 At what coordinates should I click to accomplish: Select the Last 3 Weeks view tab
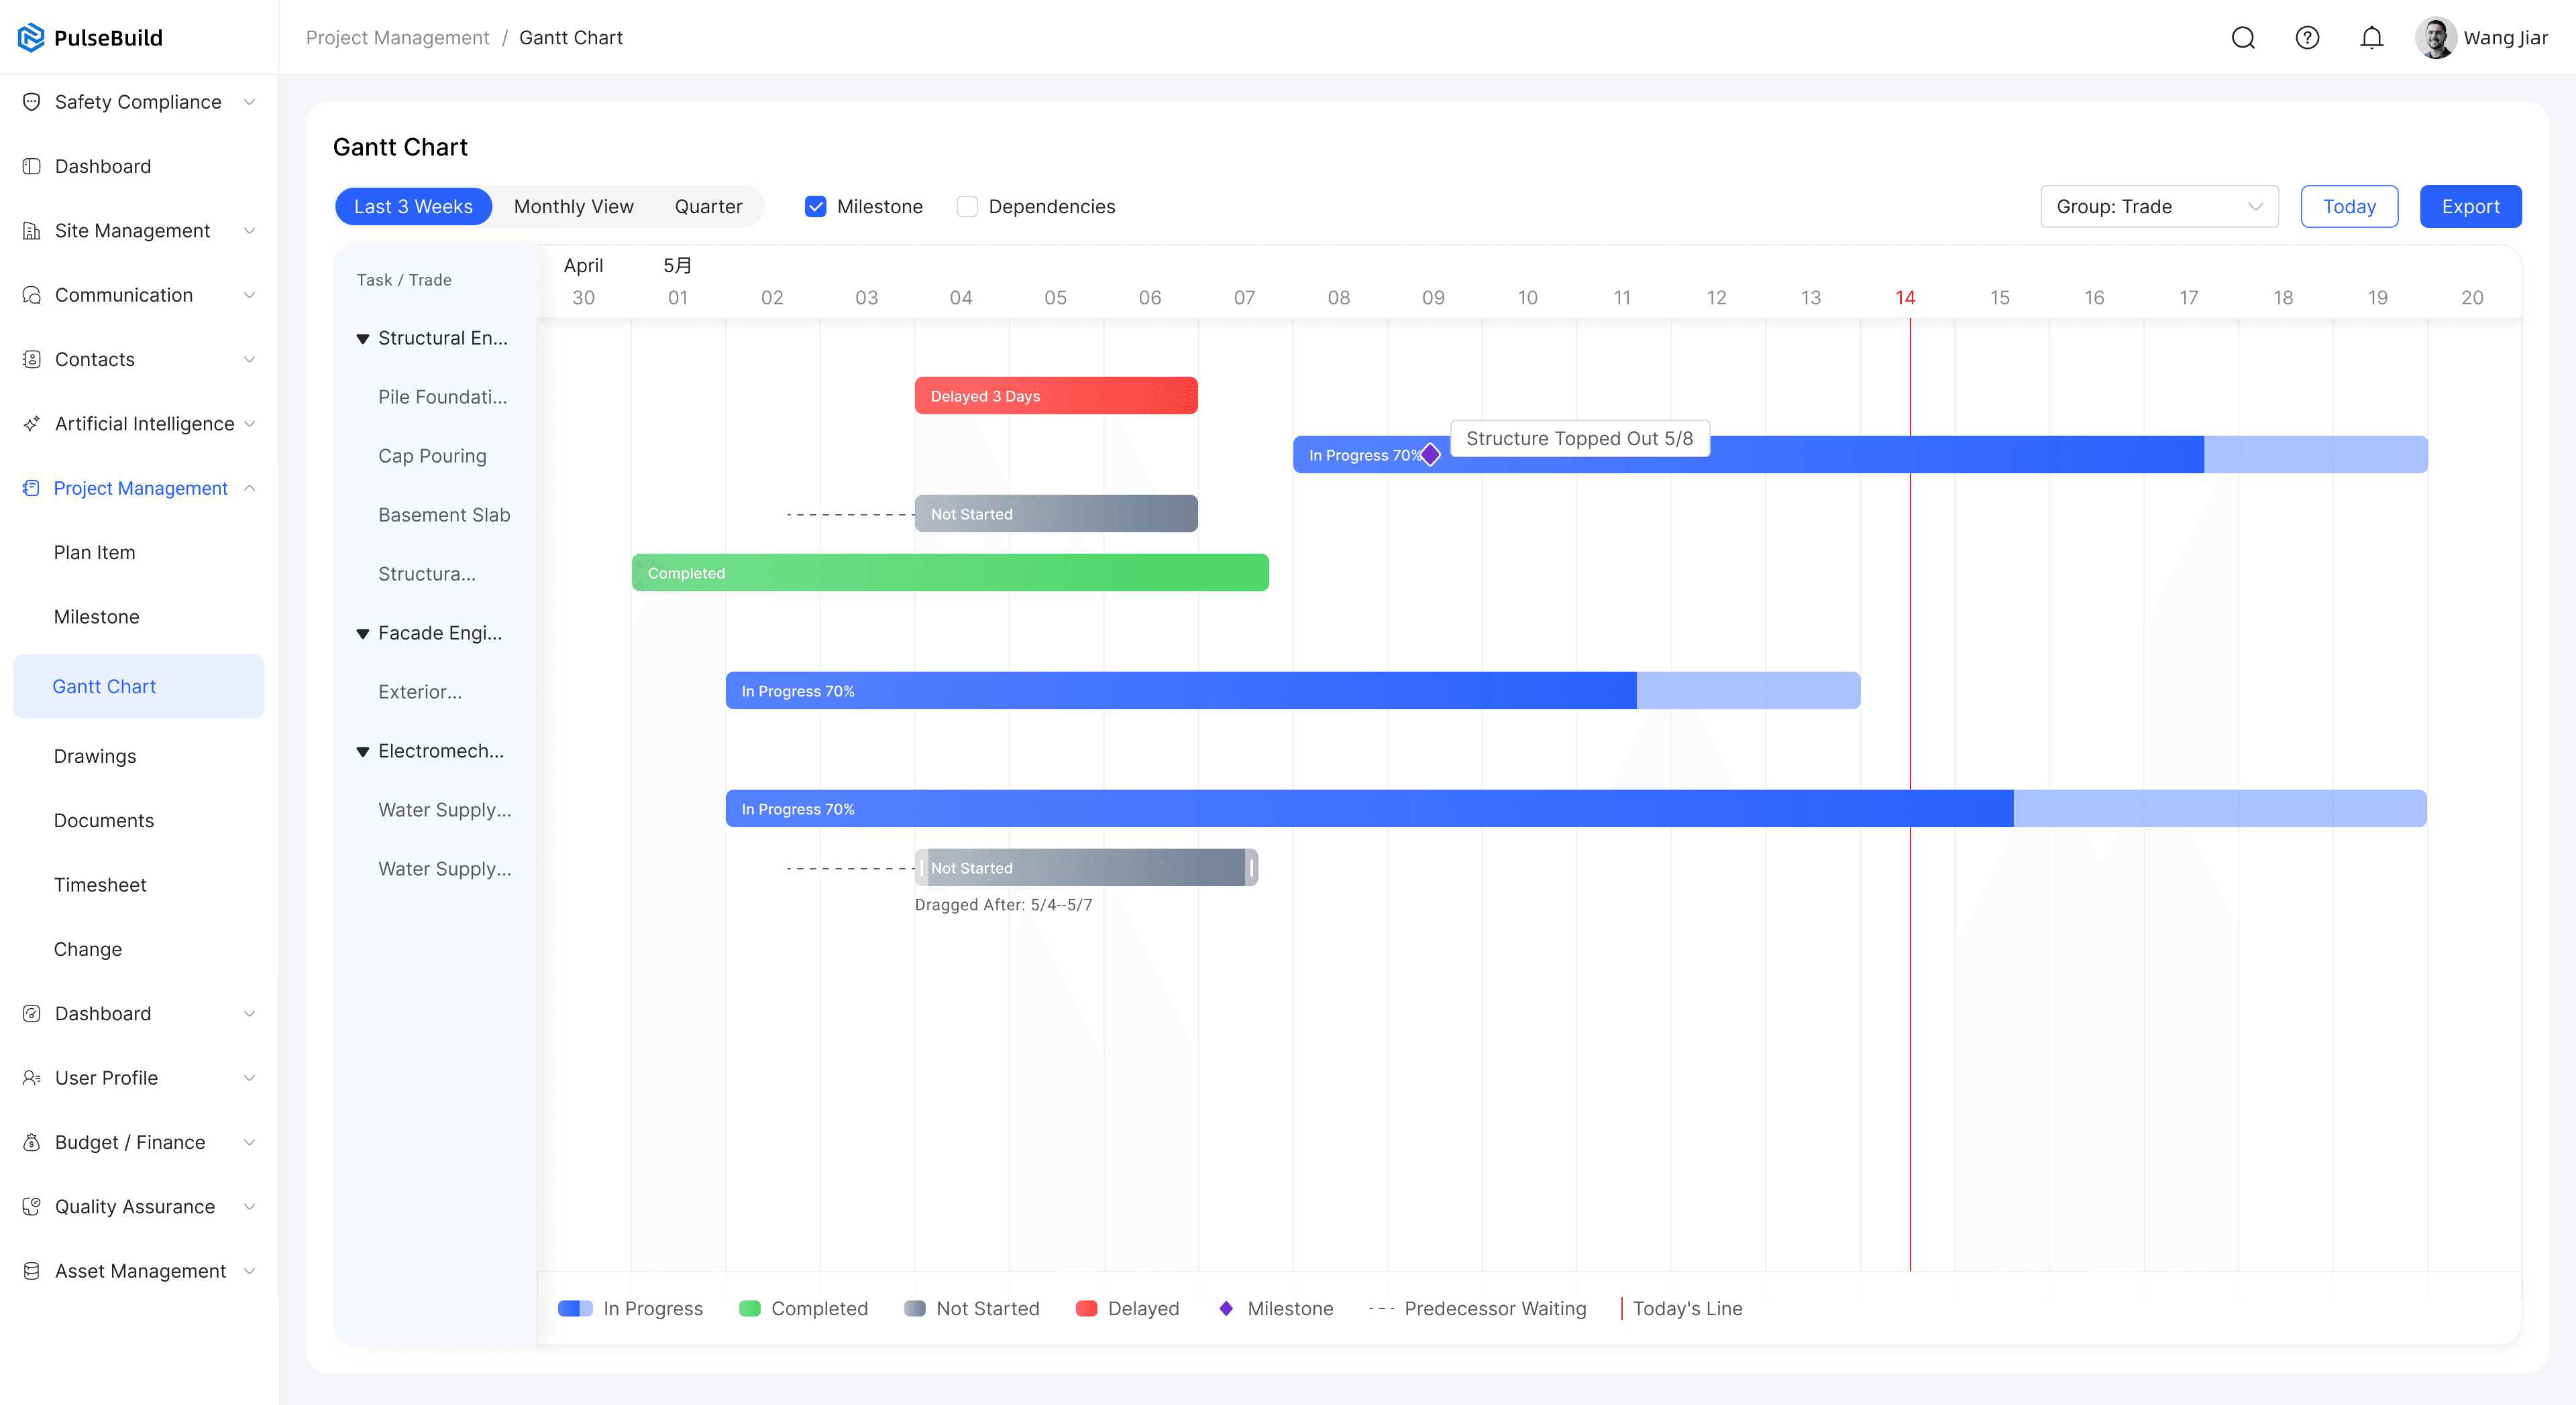tap(413, 207)
